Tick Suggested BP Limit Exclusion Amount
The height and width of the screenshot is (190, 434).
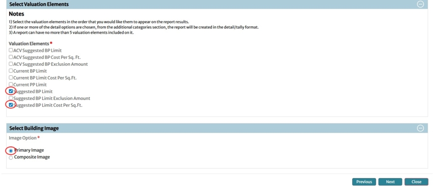(11, 98)
